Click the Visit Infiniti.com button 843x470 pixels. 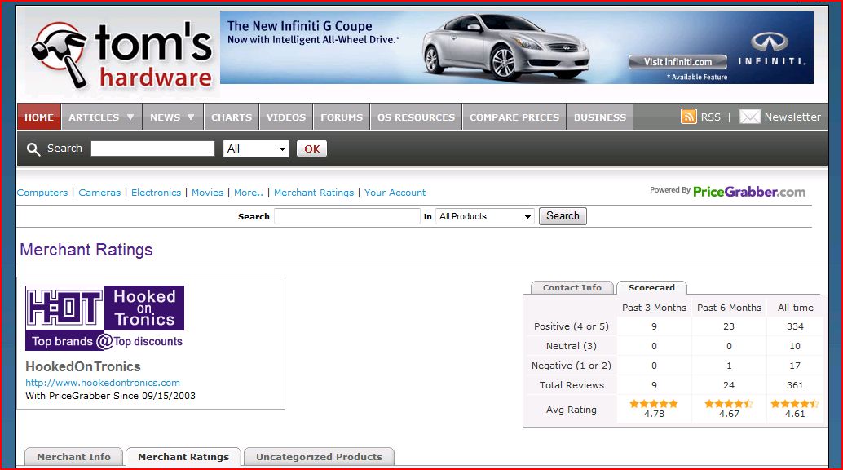677,62
